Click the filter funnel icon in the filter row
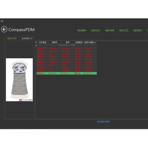Screen dimensions: 148x148 coord(36,45)
